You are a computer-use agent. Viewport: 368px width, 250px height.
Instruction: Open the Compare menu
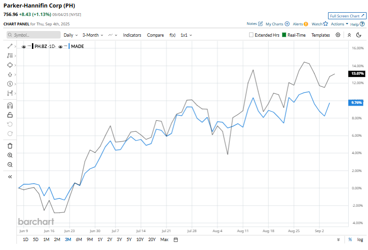click(x=156, y=35)
